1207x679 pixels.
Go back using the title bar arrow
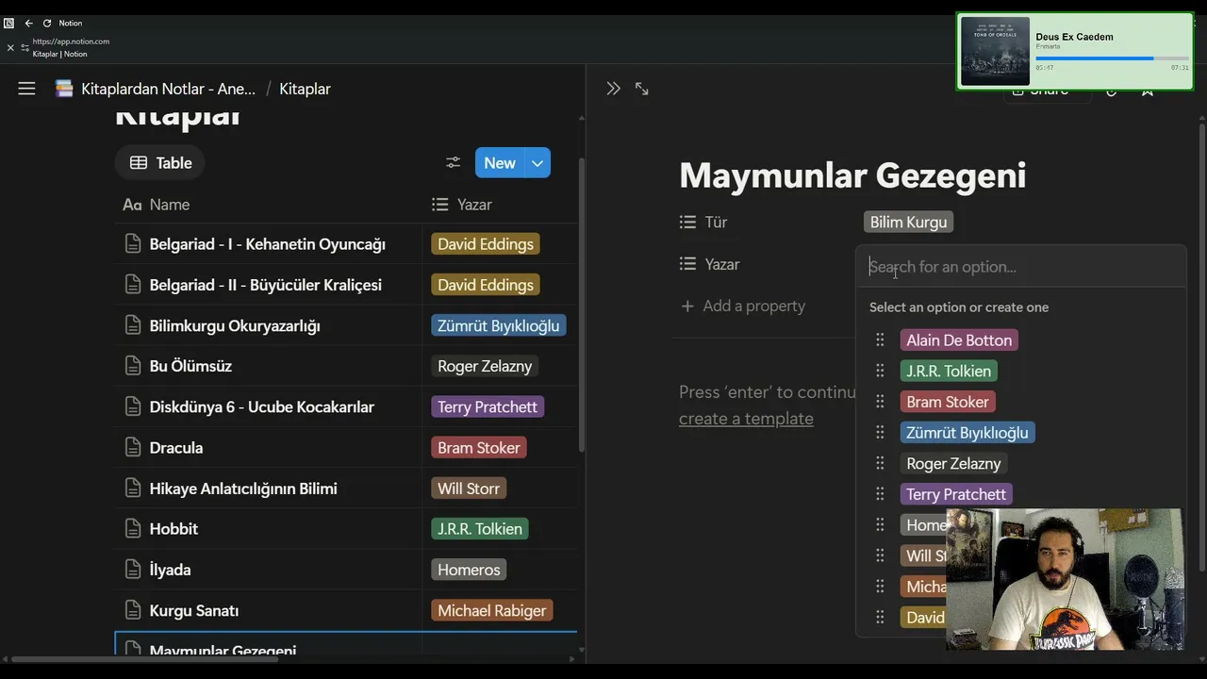click(28, 23)
